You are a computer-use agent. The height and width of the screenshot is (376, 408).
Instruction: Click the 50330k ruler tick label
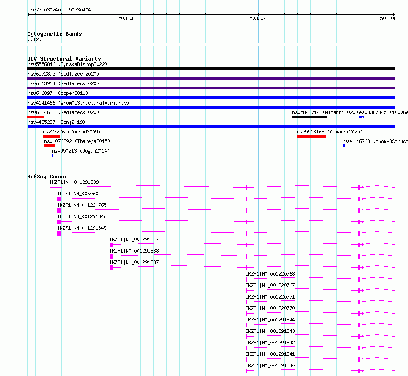(x=388, y=18)
